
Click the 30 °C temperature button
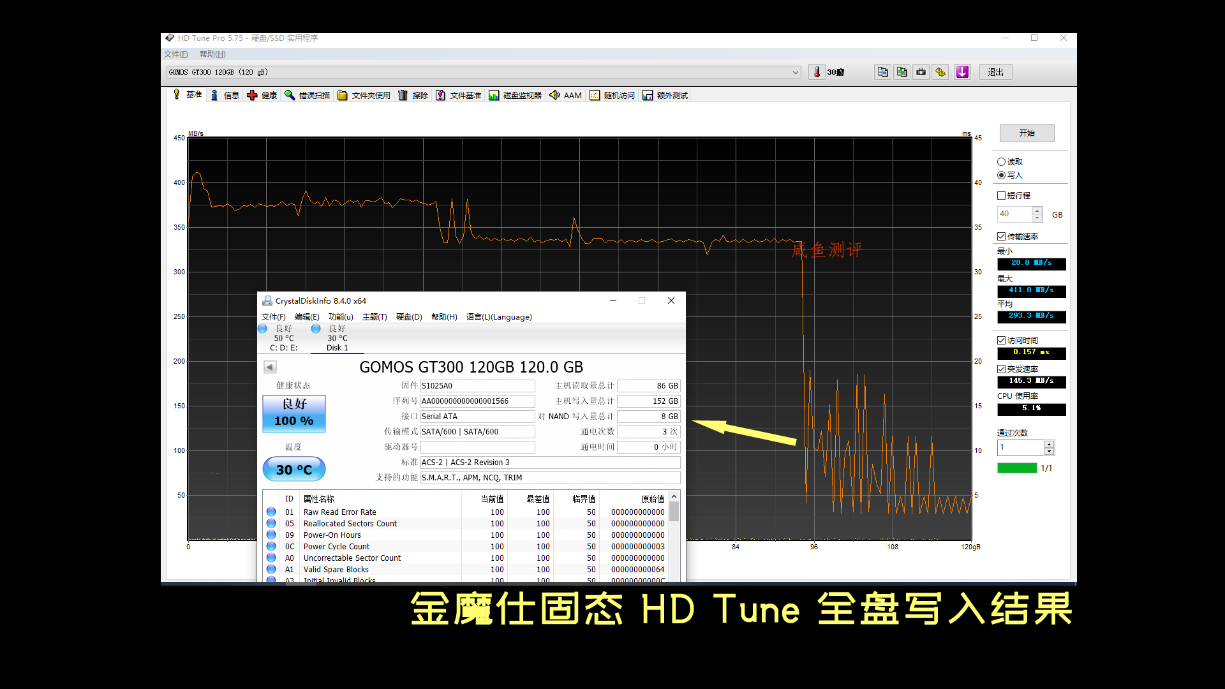pyautogui.click(x=294, y=470)
